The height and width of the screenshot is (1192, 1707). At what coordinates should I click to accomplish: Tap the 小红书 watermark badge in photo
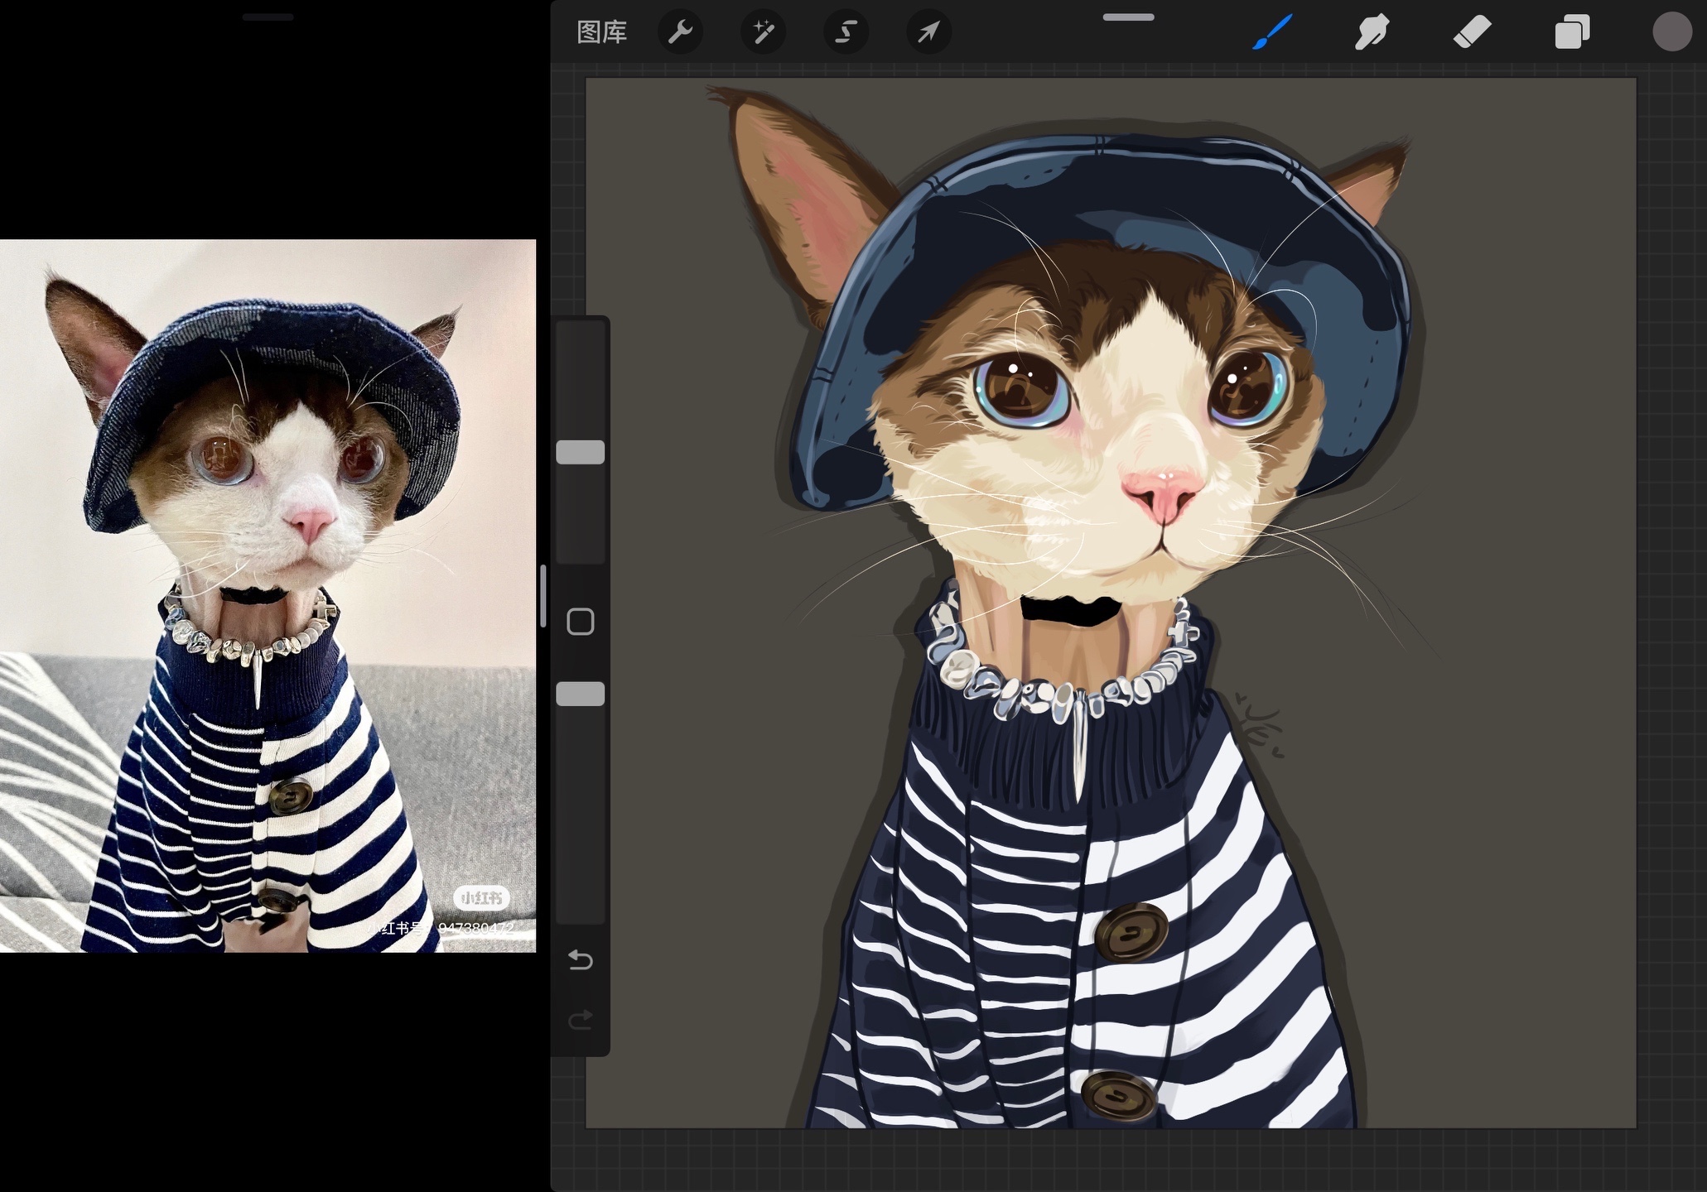[480, 897]
